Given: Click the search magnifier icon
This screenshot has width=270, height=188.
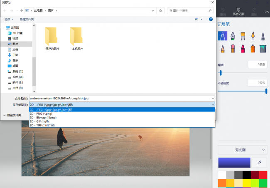Looking at the screenshot, I should point(210,11).
